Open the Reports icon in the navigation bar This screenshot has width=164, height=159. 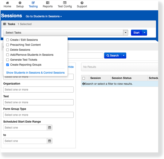(x=48, y=3)
